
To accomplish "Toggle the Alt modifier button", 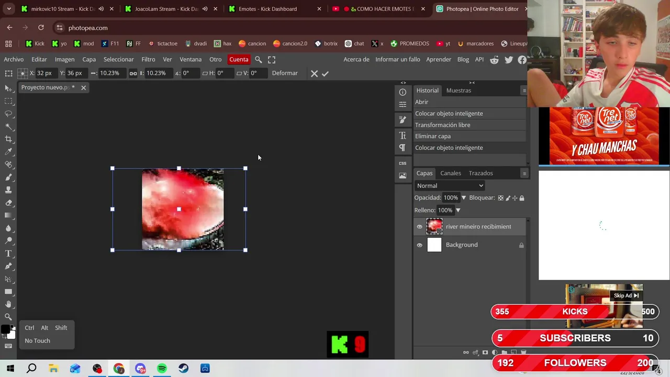I will 44,328.
